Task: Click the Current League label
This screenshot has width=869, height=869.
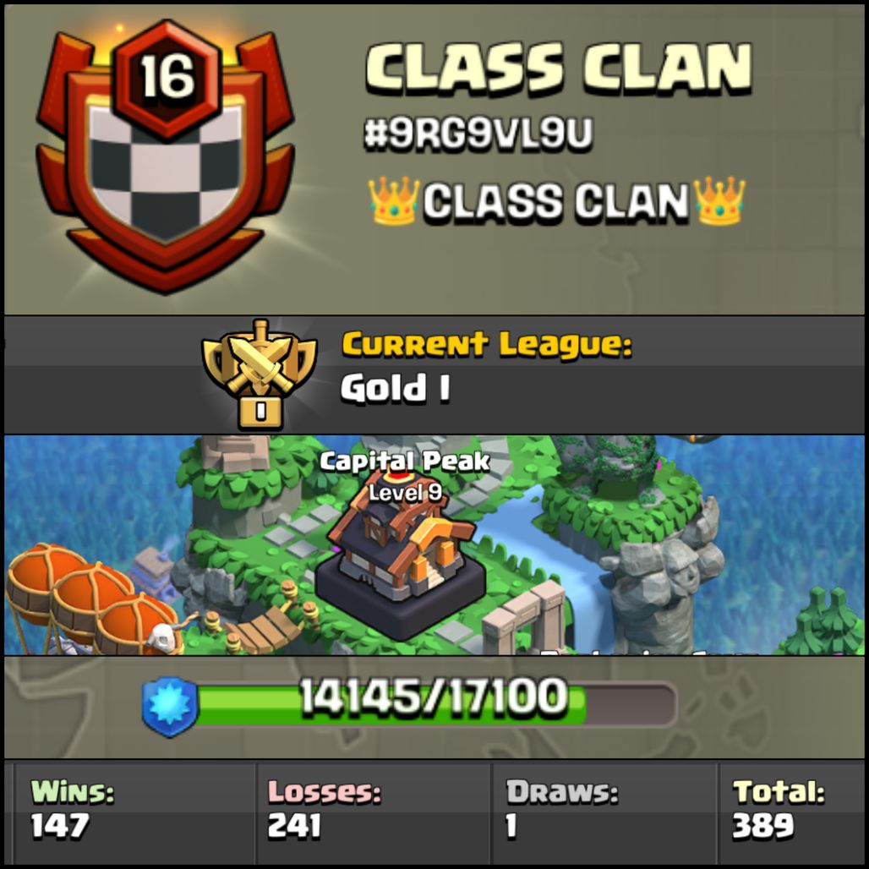Action: pyautogui.click(x=487, y=343)
